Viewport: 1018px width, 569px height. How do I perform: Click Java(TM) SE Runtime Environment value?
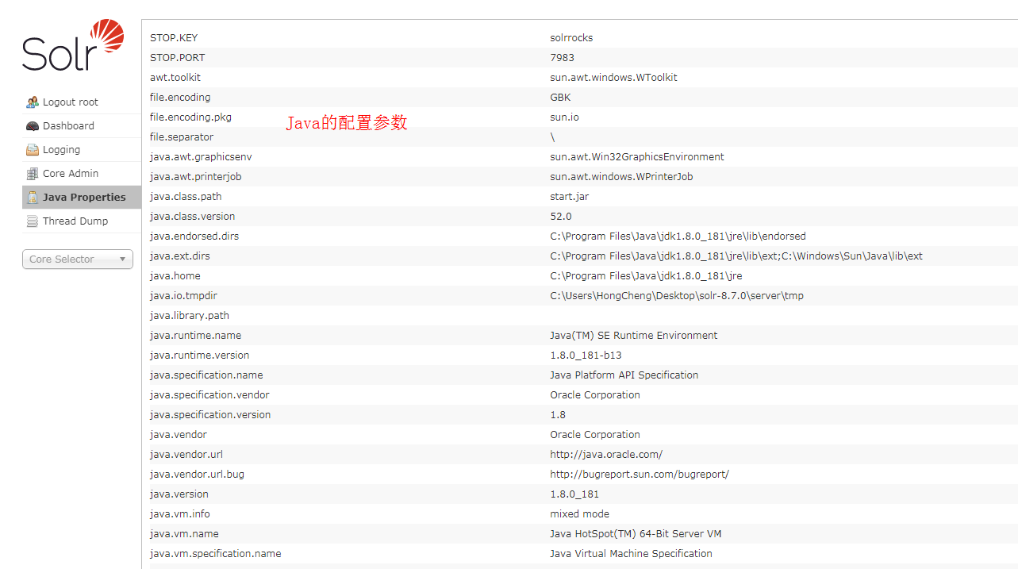pyautogui.click(x=633, y=335)
